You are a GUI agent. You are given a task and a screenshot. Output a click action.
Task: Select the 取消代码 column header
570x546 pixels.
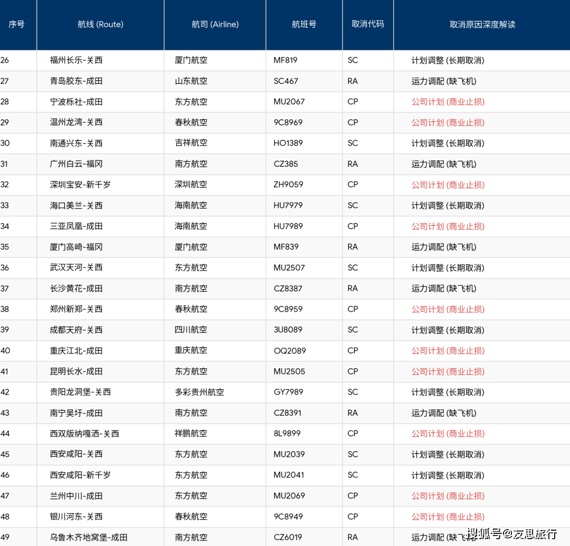pyautogui.click(x=368, y=25)
